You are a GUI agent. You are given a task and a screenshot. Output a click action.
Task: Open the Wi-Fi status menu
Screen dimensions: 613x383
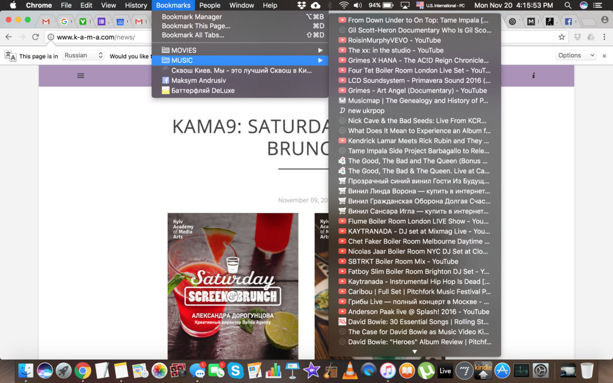pos(344,5)
